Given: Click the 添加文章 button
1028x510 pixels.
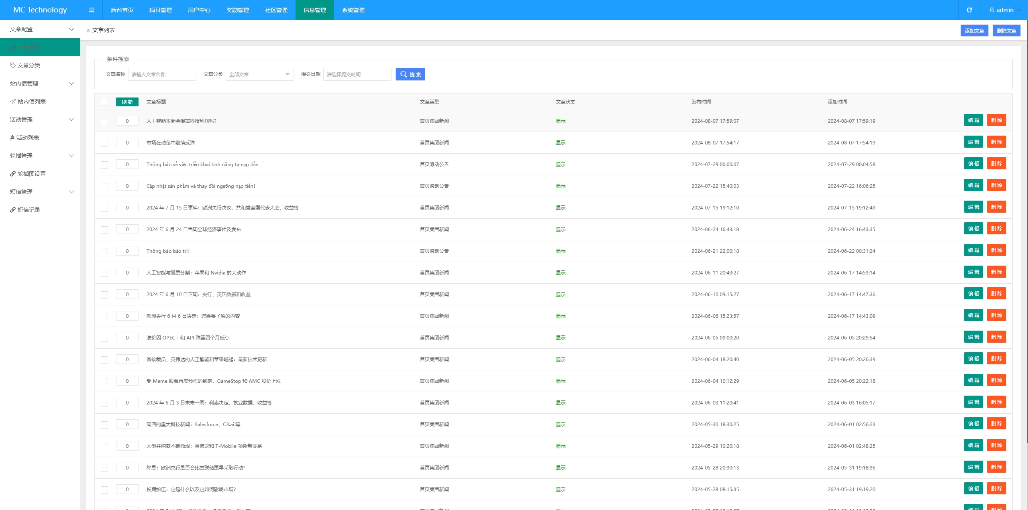Looking at the screenshot, I should coord(974,30).
